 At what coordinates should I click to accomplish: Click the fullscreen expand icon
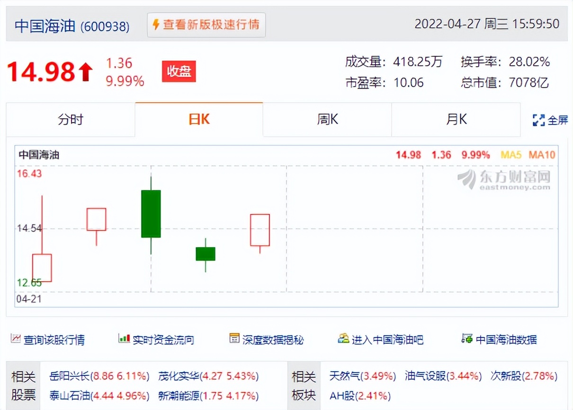tap(538, 120)
